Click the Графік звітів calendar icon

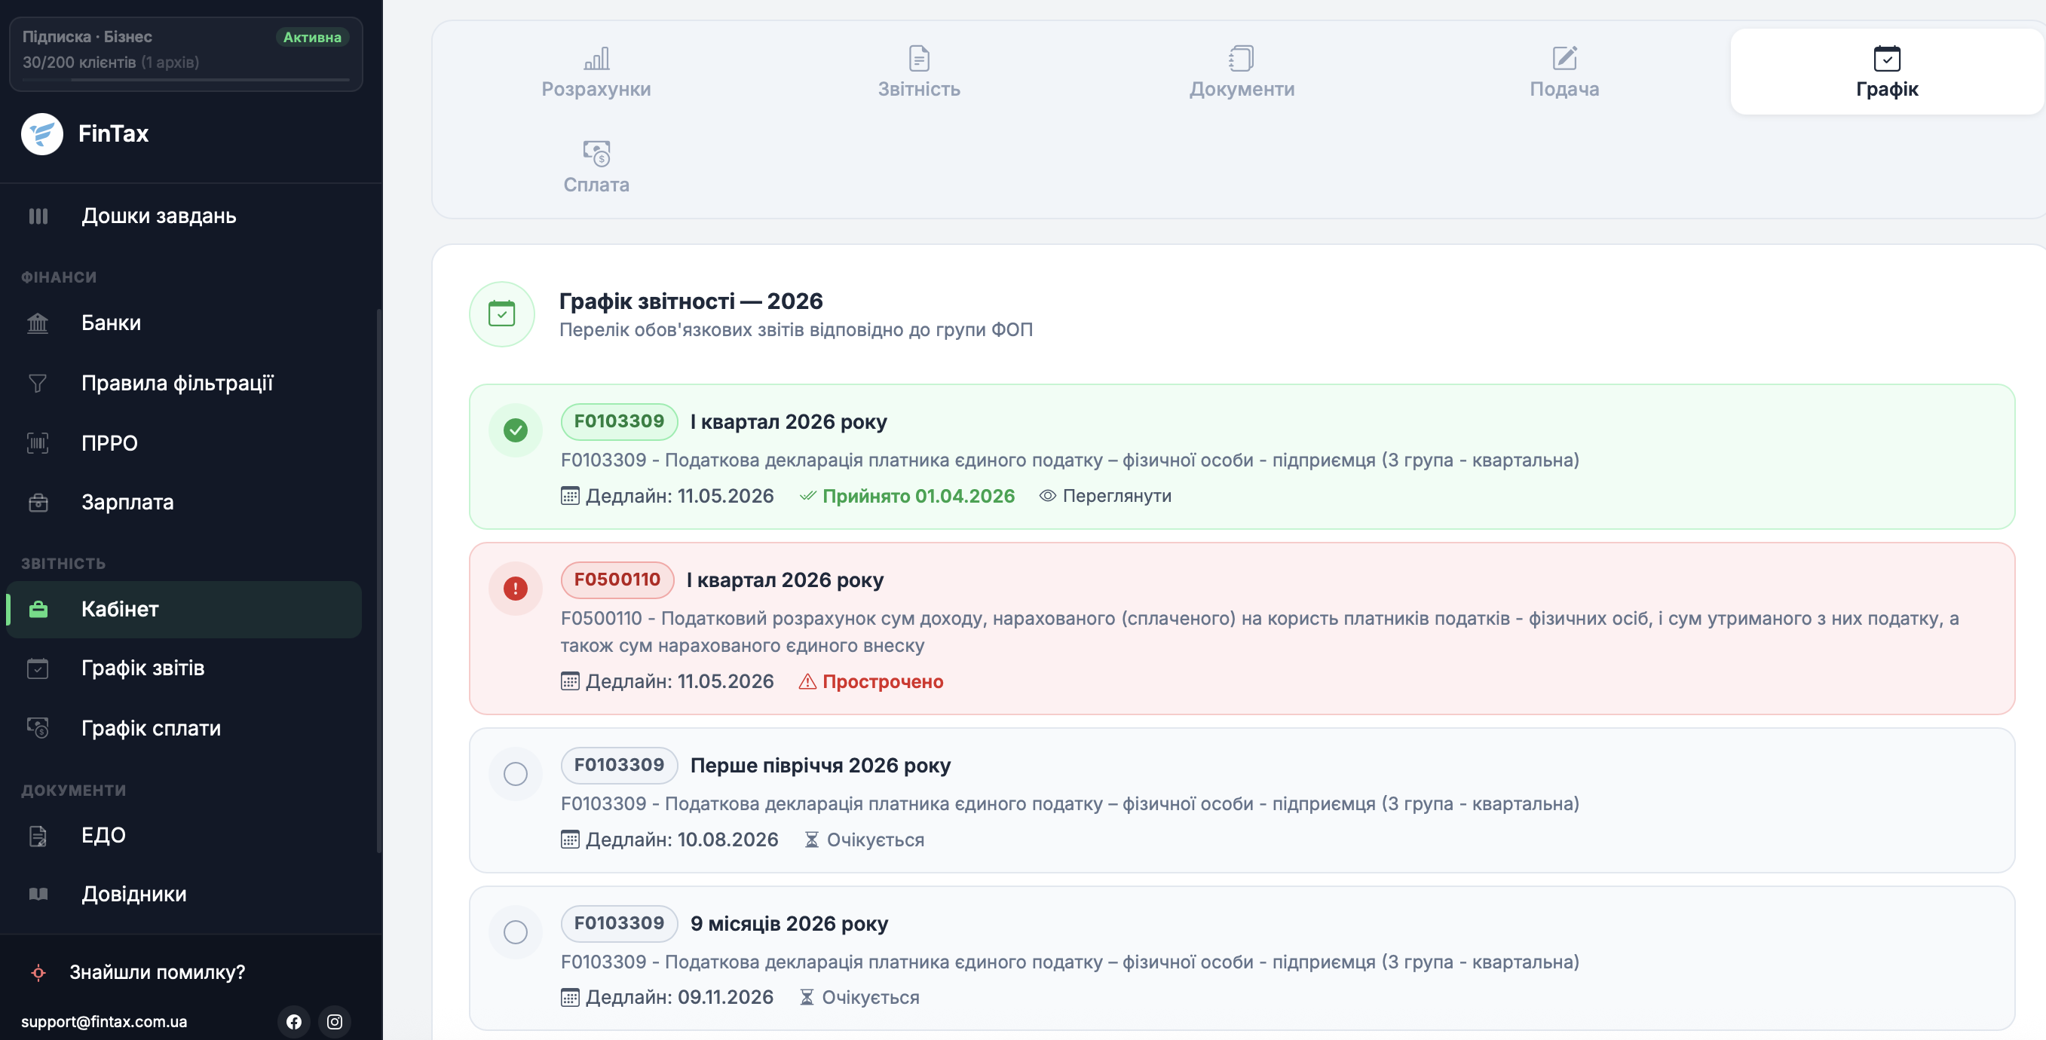pyautogui.click(x=38, y=668)
